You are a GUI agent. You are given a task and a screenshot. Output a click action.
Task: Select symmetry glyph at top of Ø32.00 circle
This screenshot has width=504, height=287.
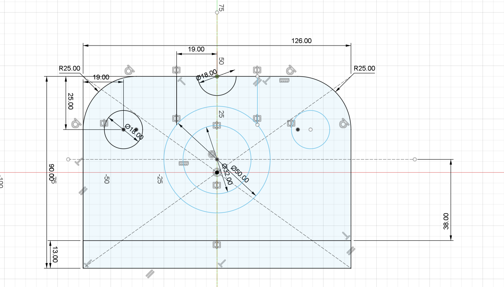point(217,125)
